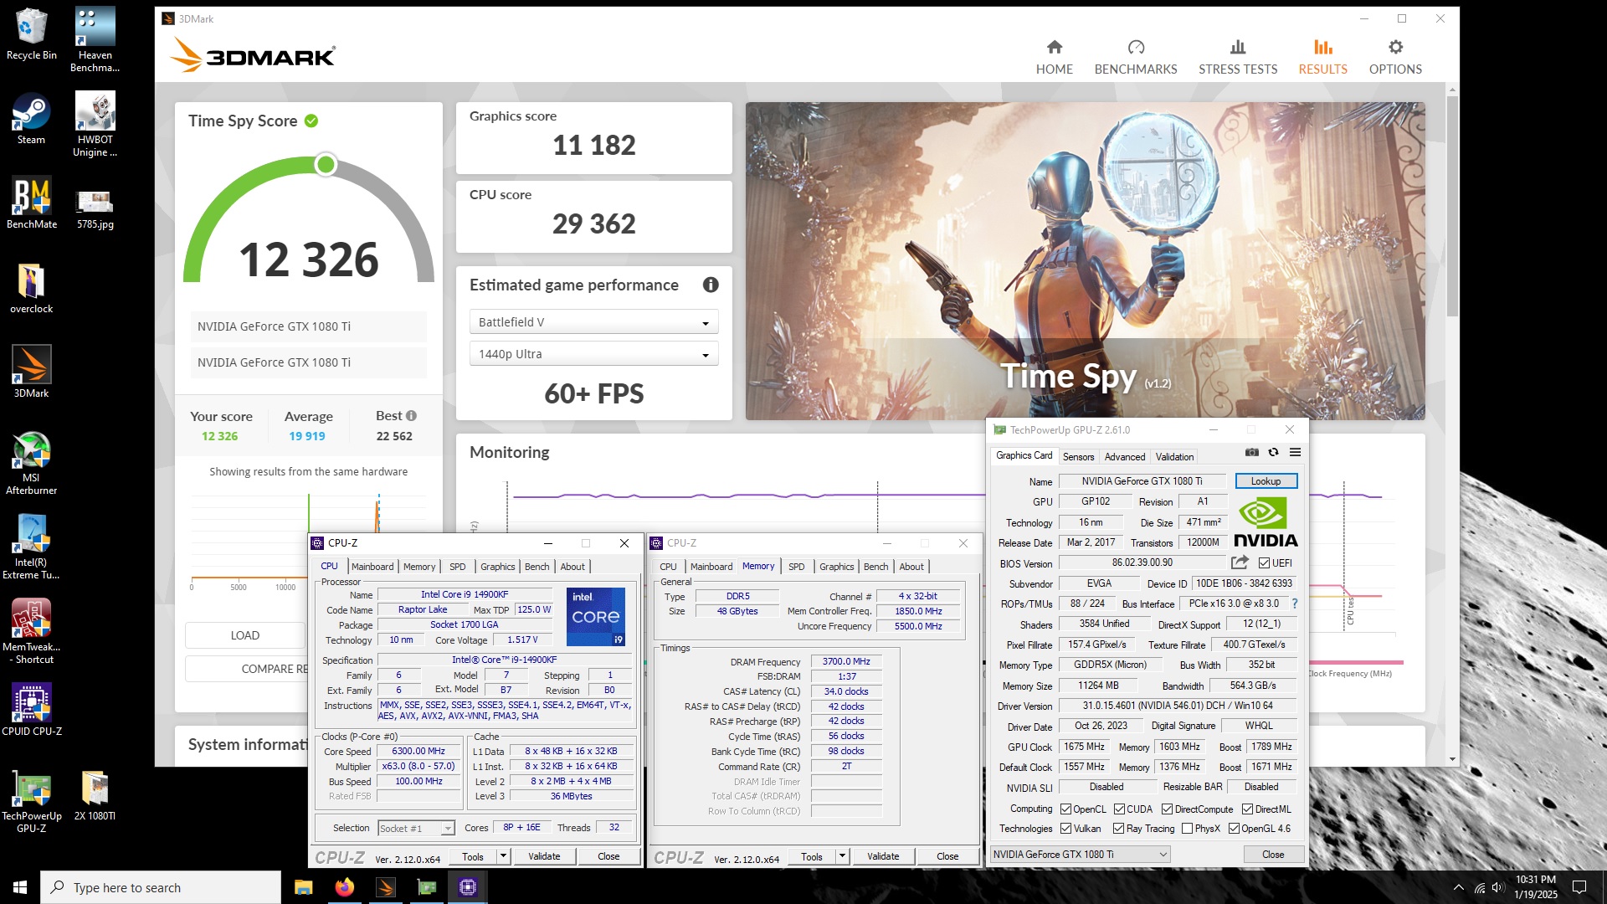Toggle the DirectCompute checkbox in GPU-Z

click(x=1167, y=809)
